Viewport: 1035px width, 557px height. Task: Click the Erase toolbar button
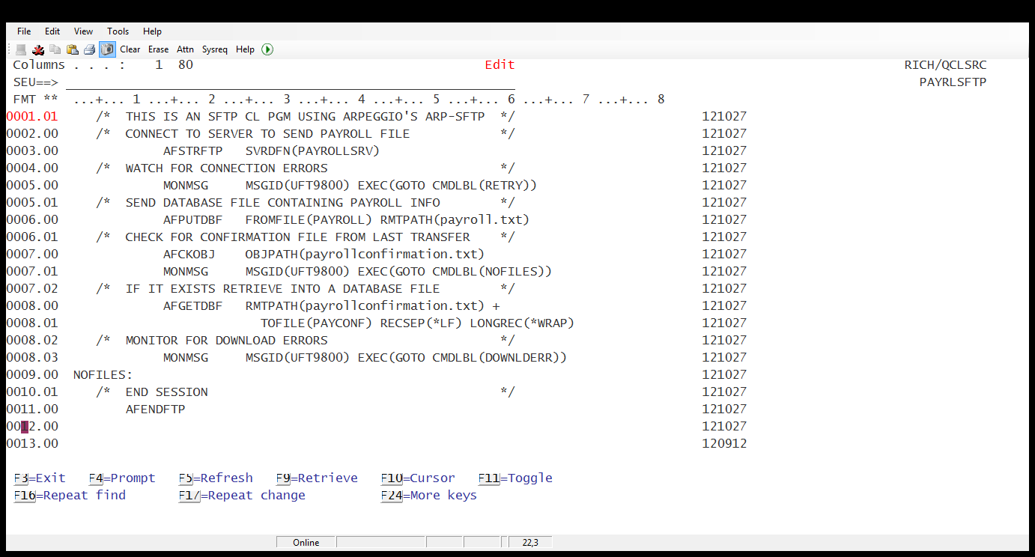tap(158, 49)
